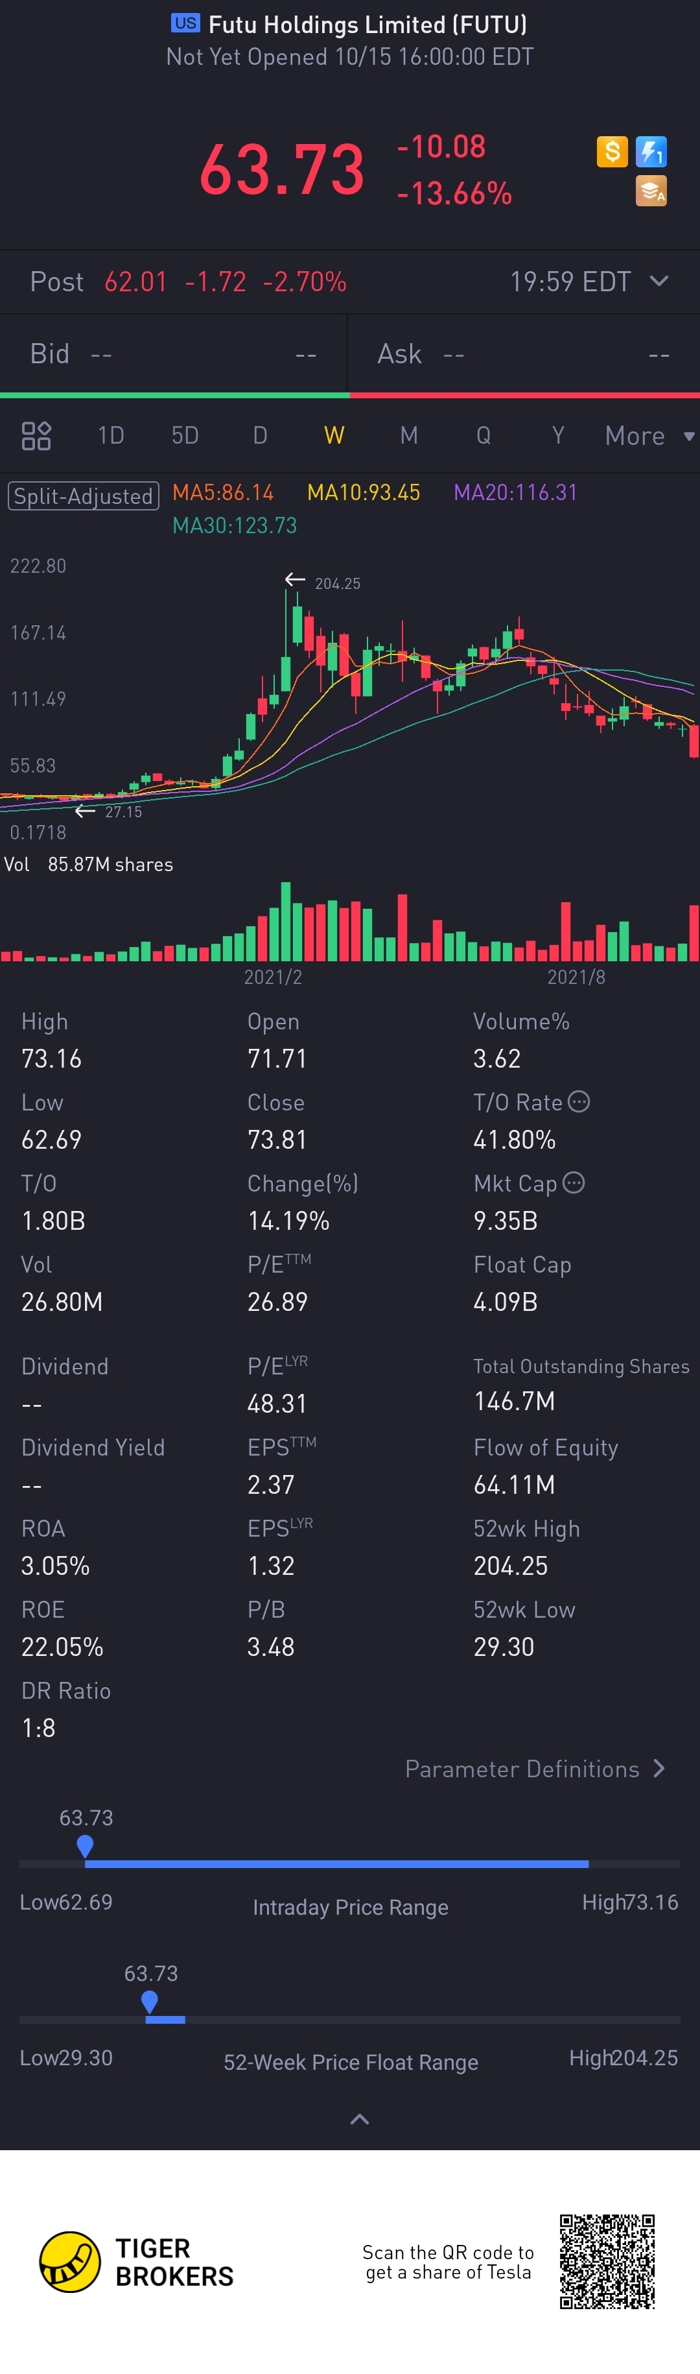Viewport: 700px width, 2374px height.
Task: Tap the T/O Rate info icon
Action: click(578, 1101)
